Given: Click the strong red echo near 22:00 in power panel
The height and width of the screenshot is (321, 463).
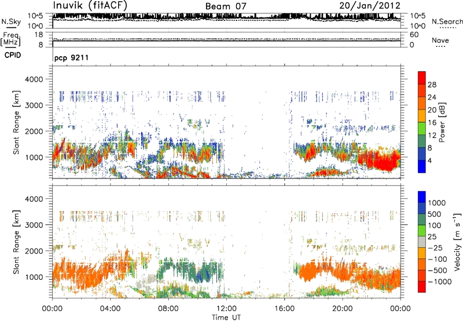Looking at the screenshot, I should (381, 159).
